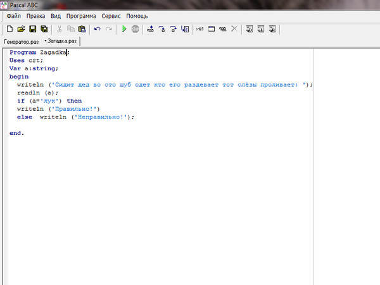The width and height of the screenshot is (380, 285).
Task: Click the first of the three rightmost toolbar icons
Action: tap(249, 29)
